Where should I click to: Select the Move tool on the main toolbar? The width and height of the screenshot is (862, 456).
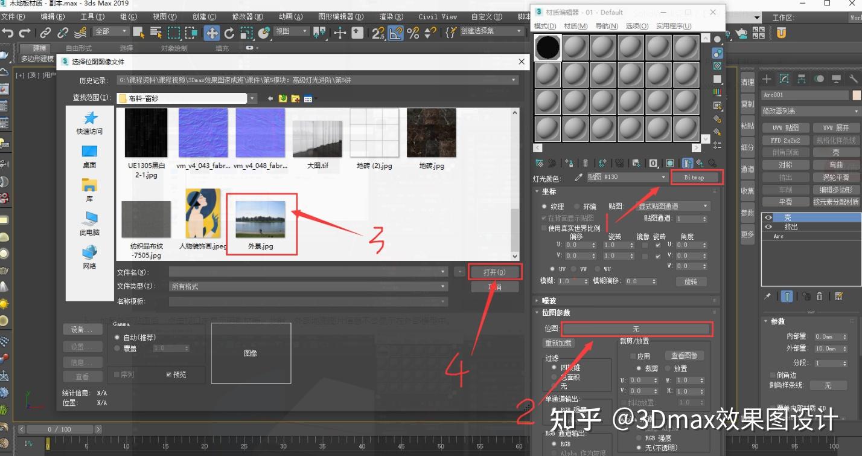coord(211,33)
